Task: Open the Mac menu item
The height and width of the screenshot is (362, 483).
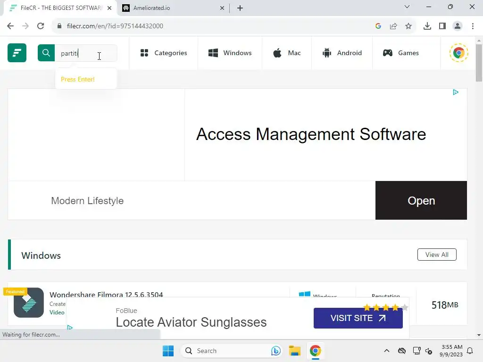Action: [x=287, y=53]
